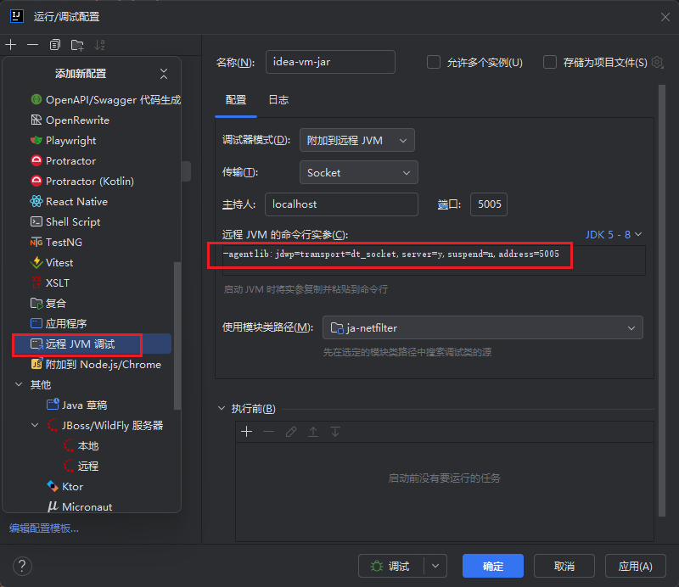Click inside the localhost host field
This screenshot has width=679, height=587.
click(x=341, y=204)
